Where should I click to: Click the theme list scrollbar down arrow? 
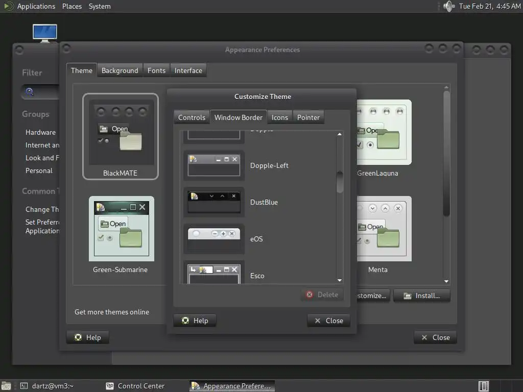(x=446, y=281)
